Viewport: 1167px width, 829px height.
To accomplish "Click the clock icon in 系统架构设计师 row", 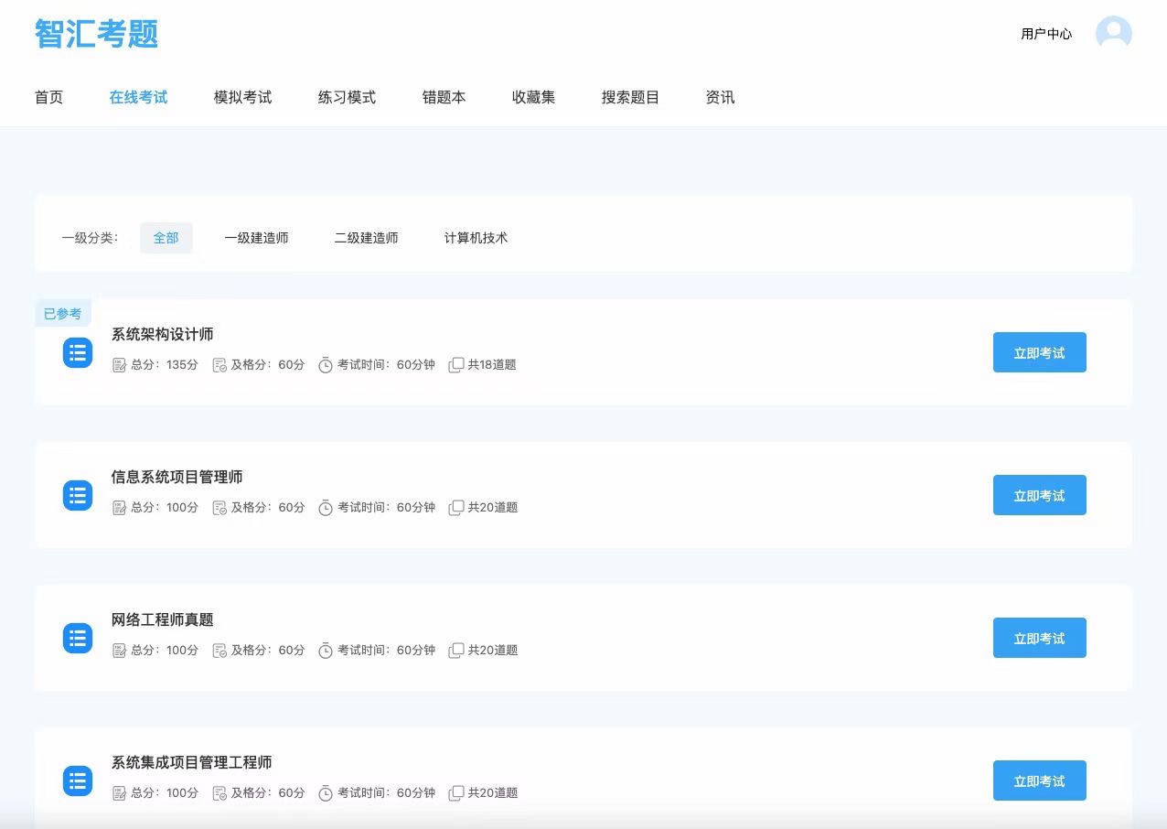I will coord(326,365).
